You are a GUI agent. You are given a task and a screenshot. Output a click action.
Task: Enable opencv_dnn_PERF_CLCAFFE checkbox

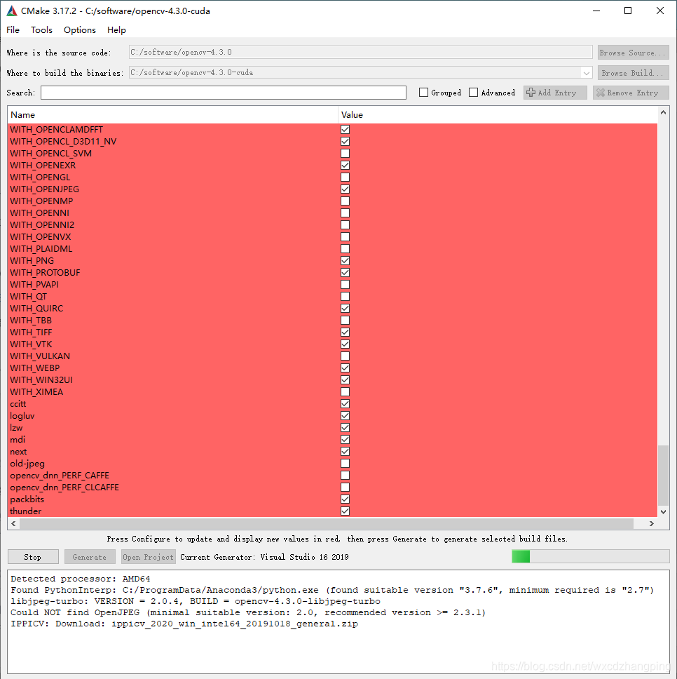pos(346,487)
